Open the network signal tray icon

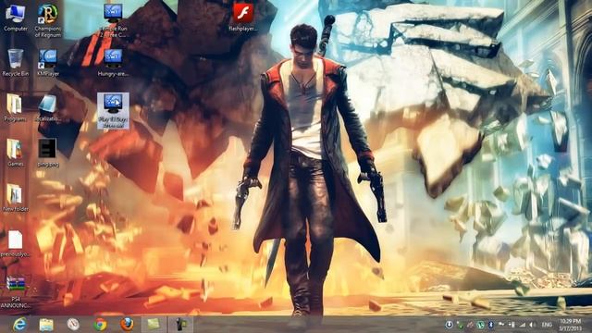(523, 325)
